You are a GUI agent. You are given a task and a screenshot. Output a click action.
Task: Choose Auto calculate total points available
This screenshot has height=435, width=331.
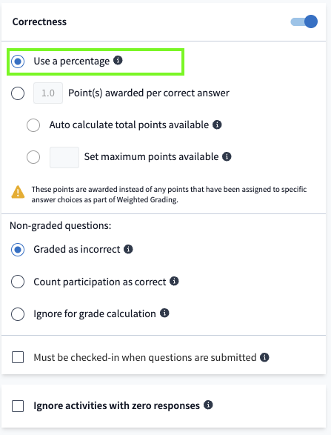33,125
